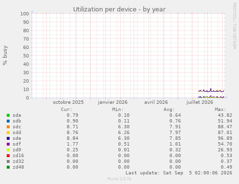Click zd48 max value 0.49
The width and height of the screenshot is (239, 184).
tap(226, 167)
